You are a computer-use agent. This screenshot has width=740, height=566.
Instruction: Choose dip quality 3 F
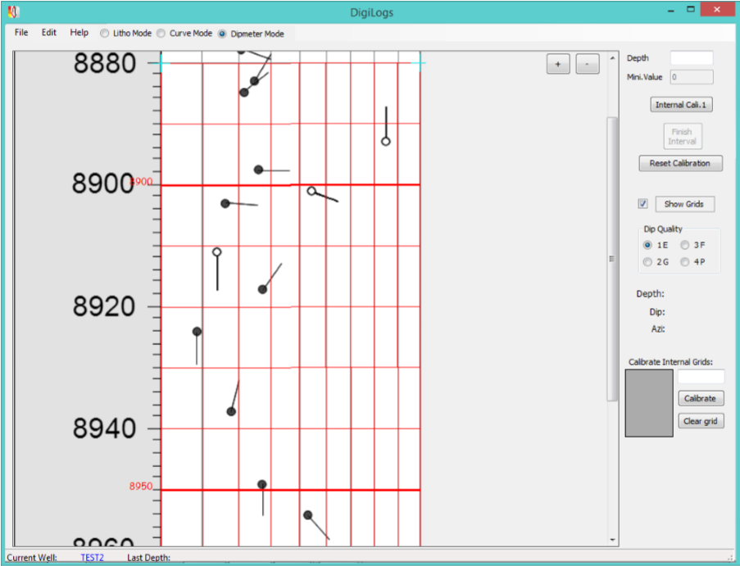685,245
